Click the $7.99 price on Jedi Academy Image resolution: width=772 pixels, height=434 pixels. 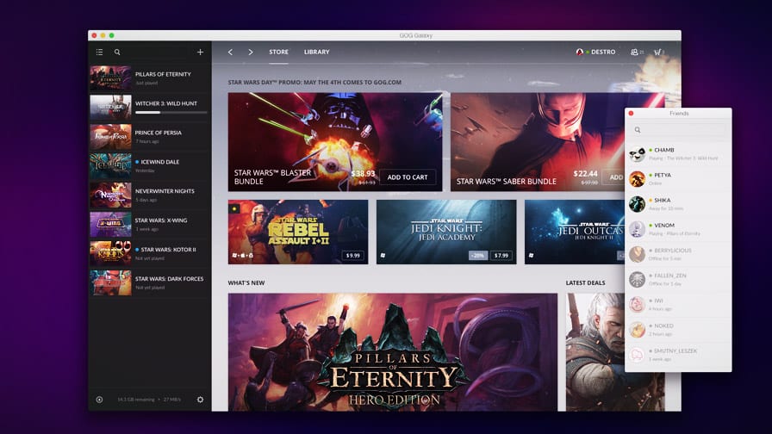pos(501,256)
